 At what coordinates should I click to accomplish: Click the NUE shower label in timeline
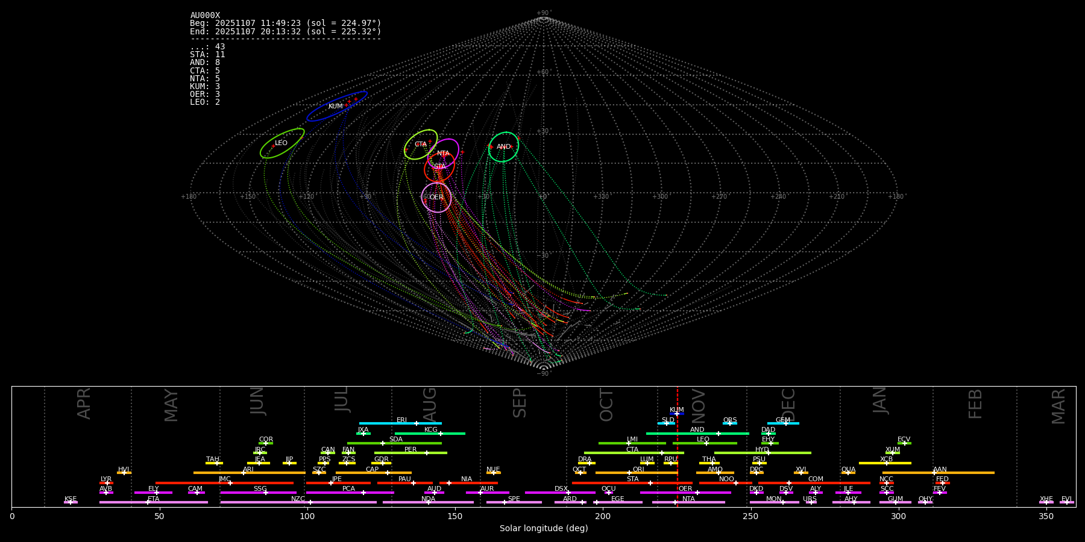coord(493,470)
